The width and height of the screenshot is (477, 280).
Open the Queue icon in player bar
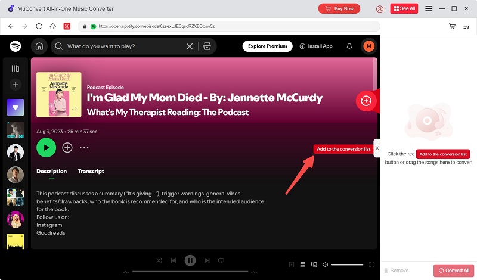coord(303,265)
